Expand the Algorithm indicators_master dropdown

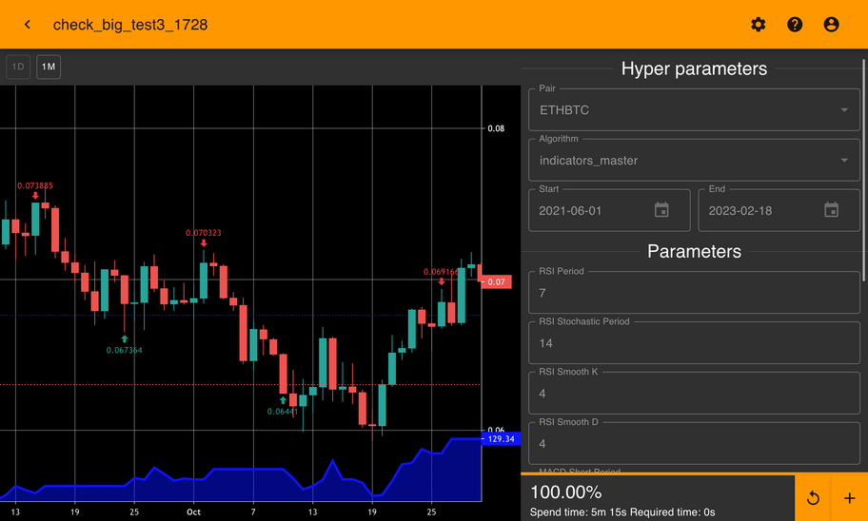coord(694,161)
